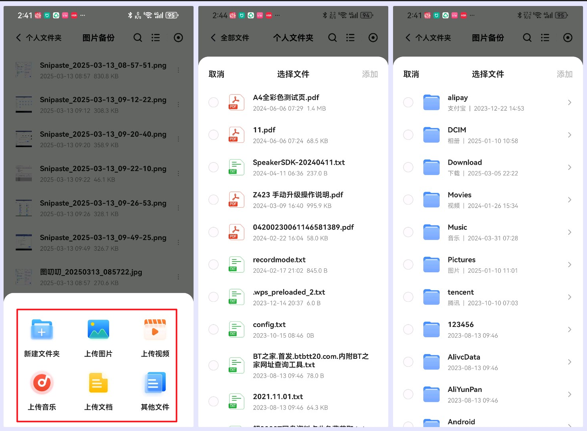Tap file name 04200230061146581389.pdf
This screenshot has height=431, width=587.
click(303, 227)
